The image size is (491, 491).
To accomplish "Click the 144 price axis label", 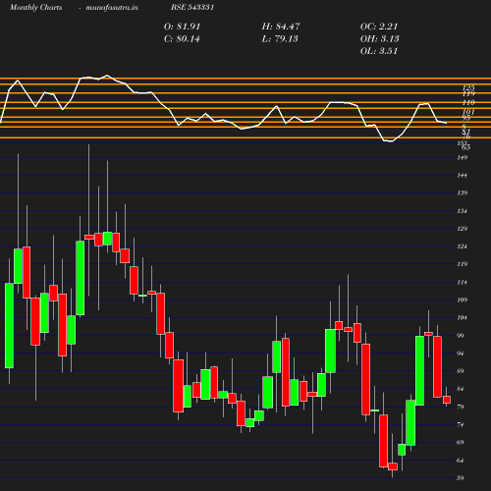I will [462, 176].
